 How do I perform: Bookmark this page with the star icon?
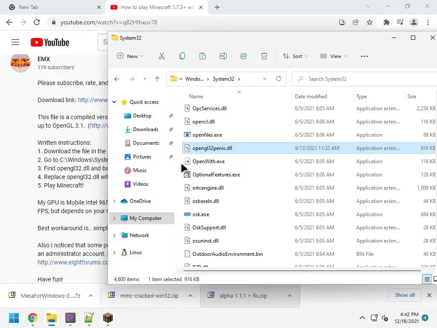pos(370,22)
